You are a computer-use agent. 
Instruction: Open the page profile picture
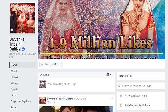click(23, 18)
